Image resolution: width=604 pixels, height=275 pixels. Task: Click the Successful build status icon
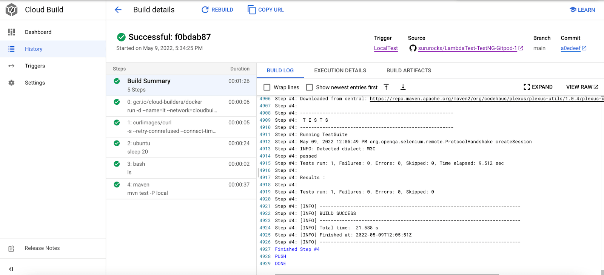(121, 37)
